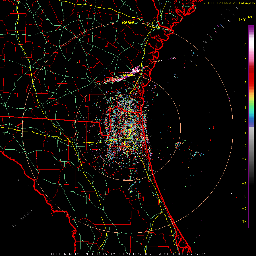Screen dimensions: 256x256
Task: Select scale value -5 on the color legend
Action: click(244, 184)
